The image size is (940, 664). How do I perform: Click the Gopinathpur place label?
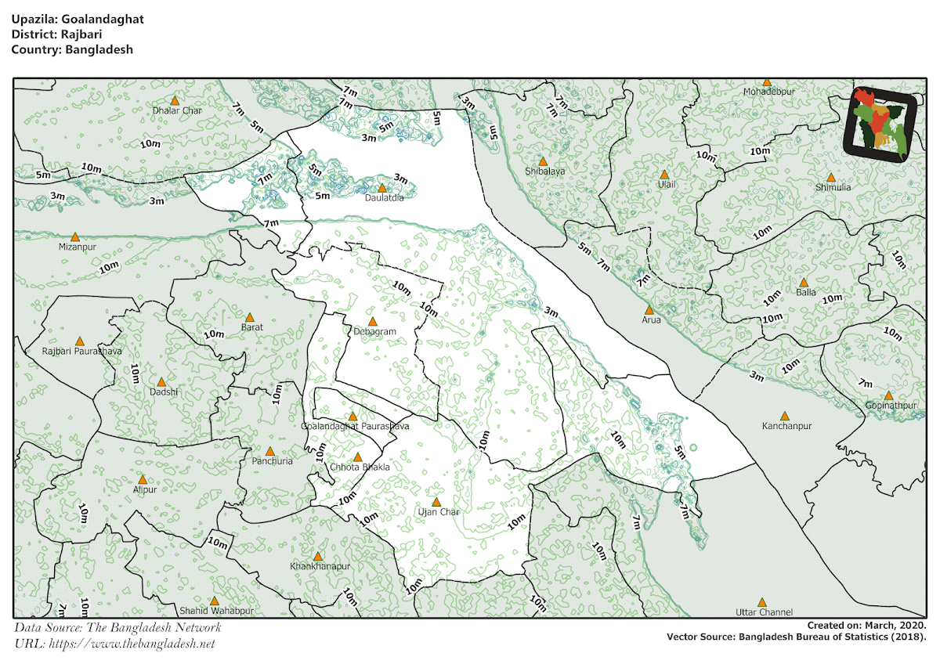(x=891, y=406)
